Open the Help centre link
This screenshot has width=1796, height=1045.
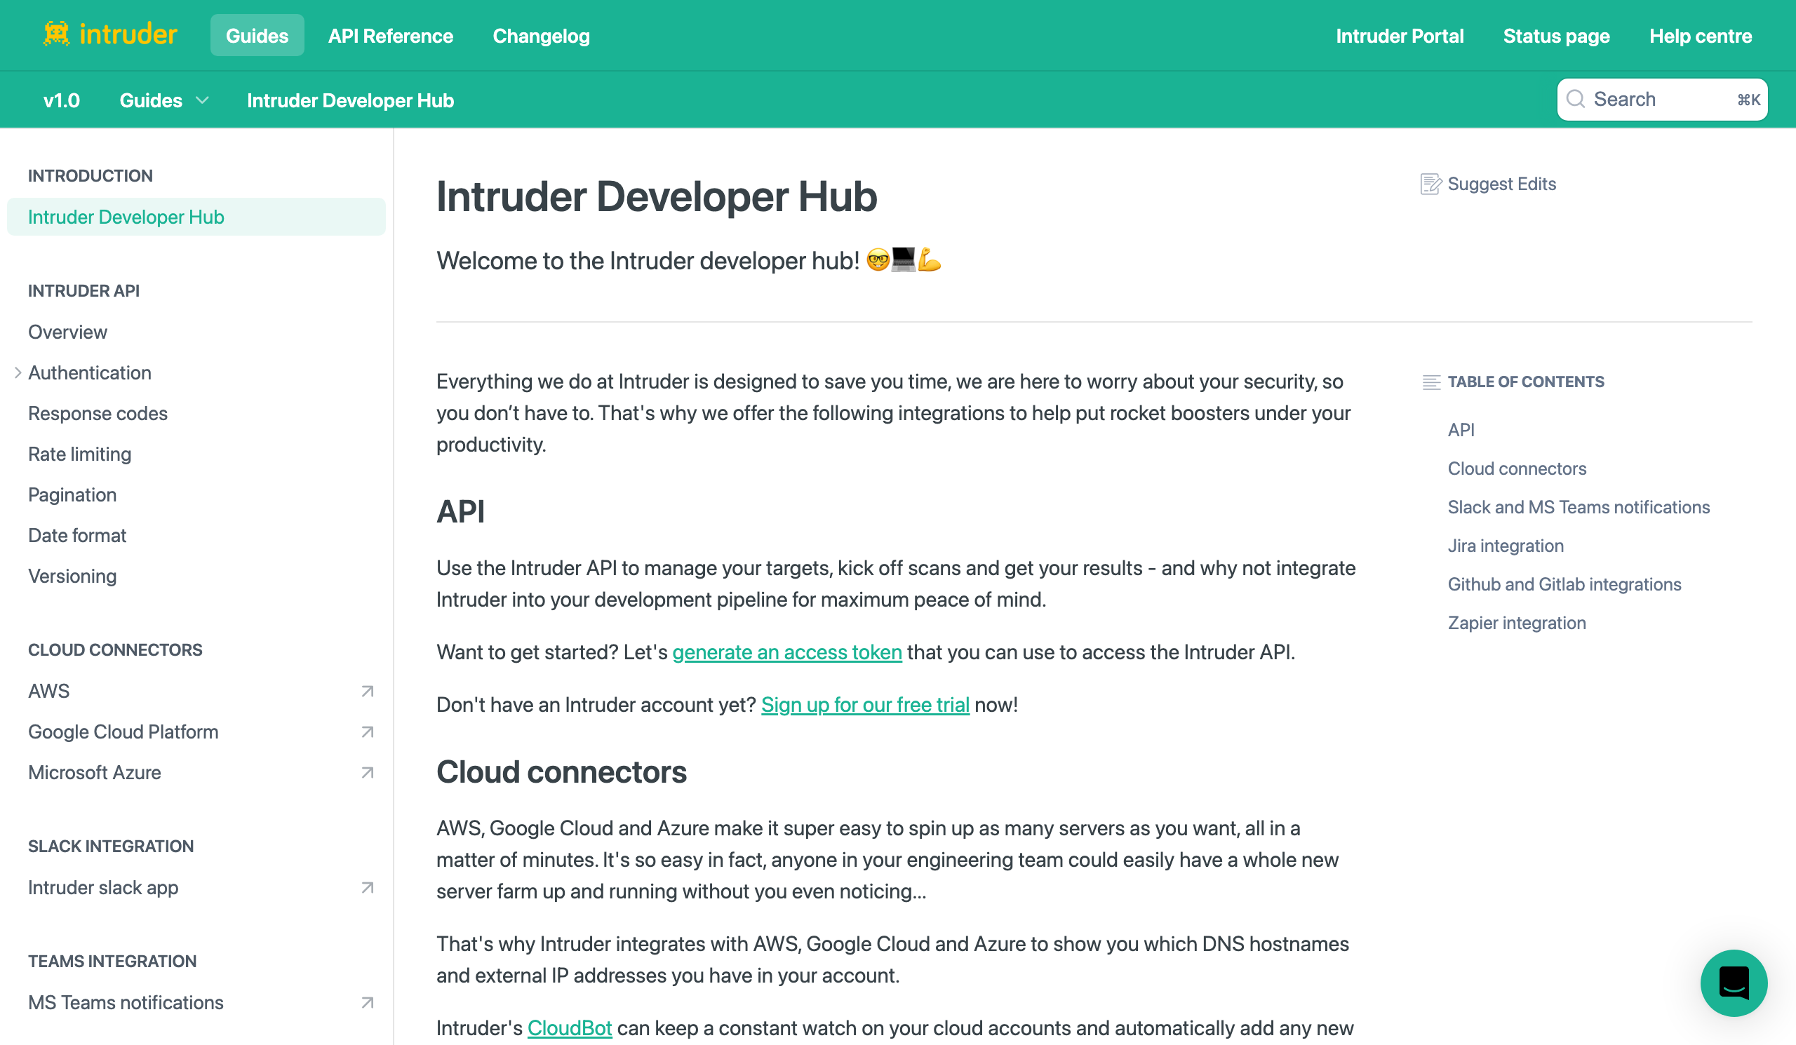[1700, 36]
